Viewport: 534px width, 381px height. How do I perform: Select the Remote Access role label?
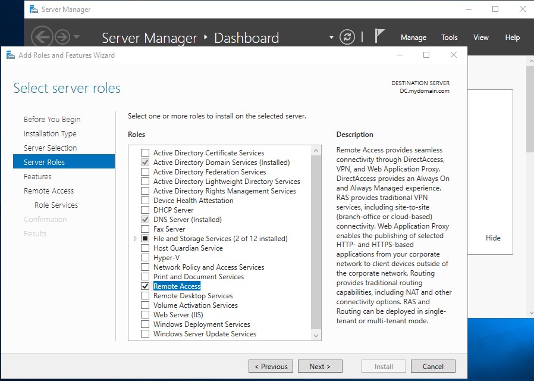pyautogui.click(x=177, y=286)
